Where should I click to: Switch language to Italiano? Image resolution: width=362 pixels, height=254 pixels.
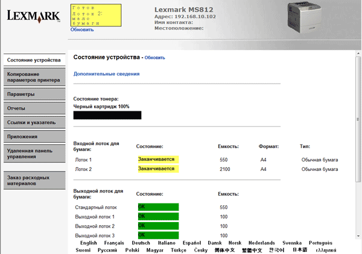pyautogui.click(x=167, y=243)
